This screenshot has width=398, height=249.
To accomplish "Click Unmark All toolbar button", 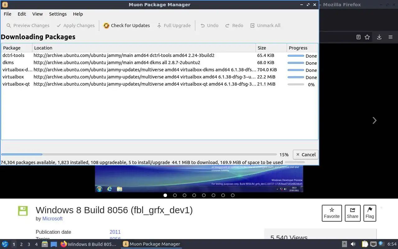I will (265, 26).
